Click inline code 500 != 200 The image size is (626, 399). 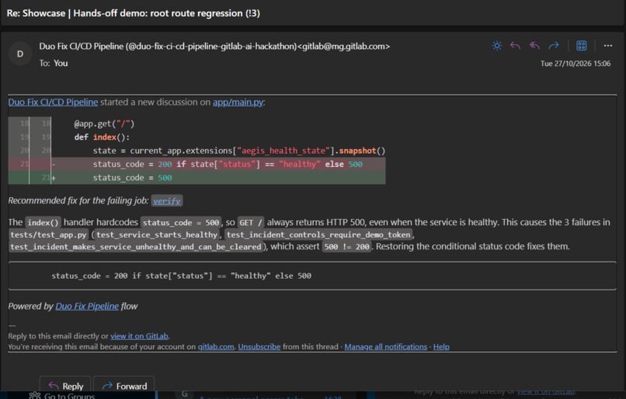346,247
